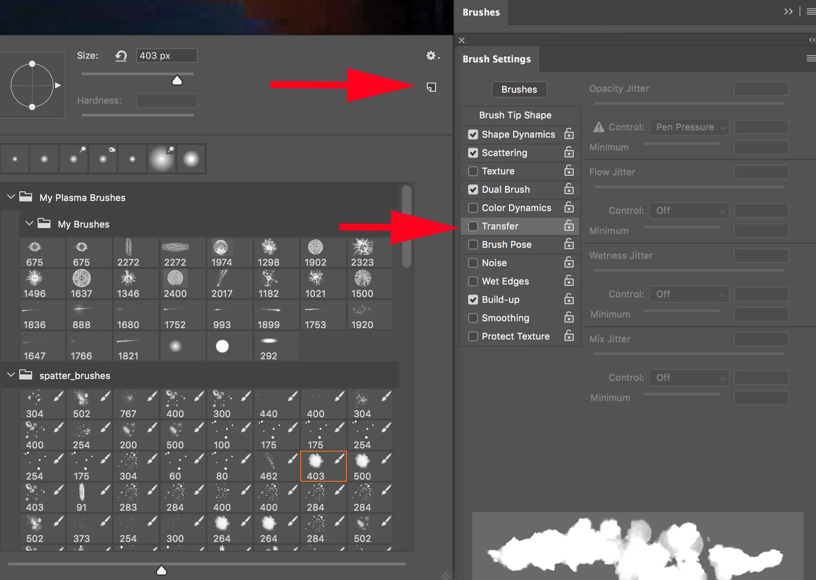The image size is (816, 580).
Task: Collapse Brushes panel with double arrows
Action: point(788,12)
